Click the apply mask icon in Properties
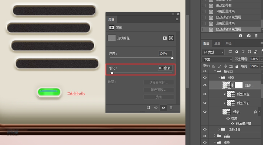Screen dimensions: 263x145 click(156, 108)
